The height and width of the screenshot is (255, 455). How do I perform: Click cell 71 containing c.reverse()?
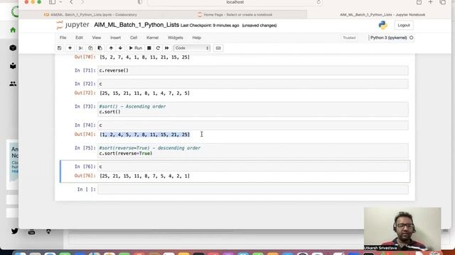pos(253,71)
